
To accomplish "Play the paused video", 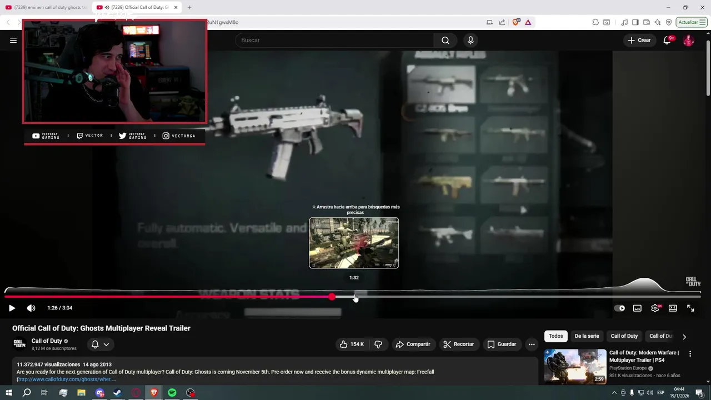I will click(12, 308).
